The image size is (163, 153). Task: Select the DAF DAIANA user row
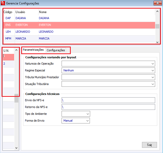pos(79,18)
